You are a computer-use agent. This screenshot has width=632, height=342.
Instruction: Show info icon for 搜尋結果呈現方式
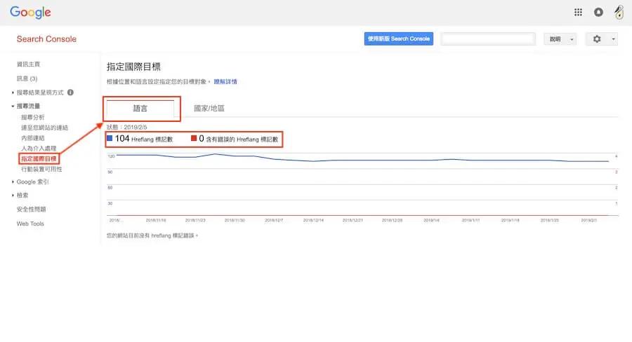tap(70, 93)
